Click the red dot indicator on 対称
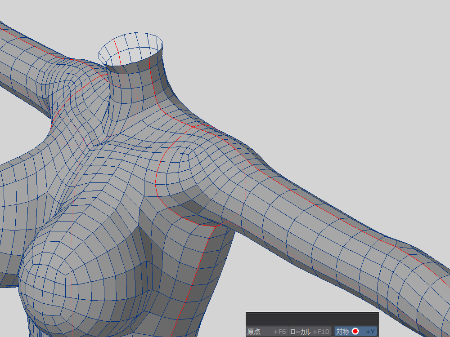The image size is (450, 337). (x=355, y=332)
